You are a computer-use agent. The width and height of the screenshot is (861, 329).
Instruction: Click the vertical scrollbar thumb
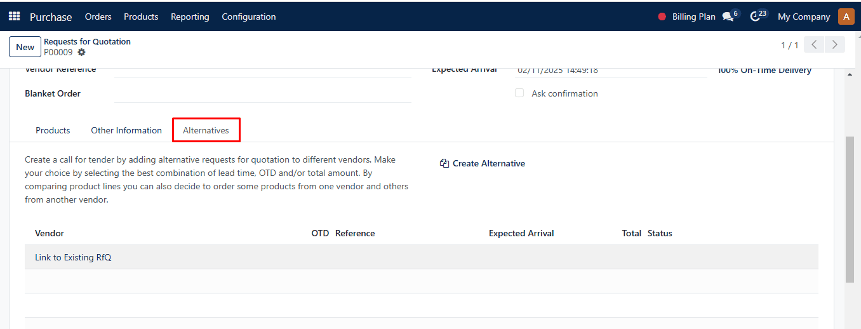point(850,209)
